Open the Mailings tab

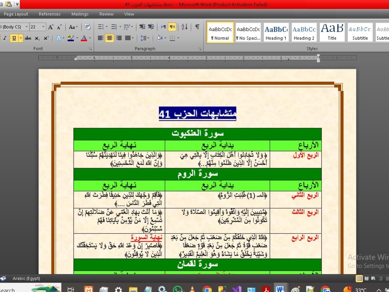[x=80, y=14]
